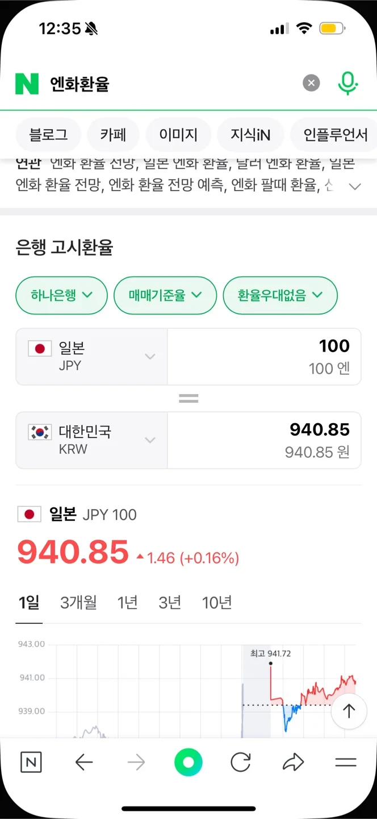
Task: Open Naver home icon in bottom bar
Action: (31, 763)
